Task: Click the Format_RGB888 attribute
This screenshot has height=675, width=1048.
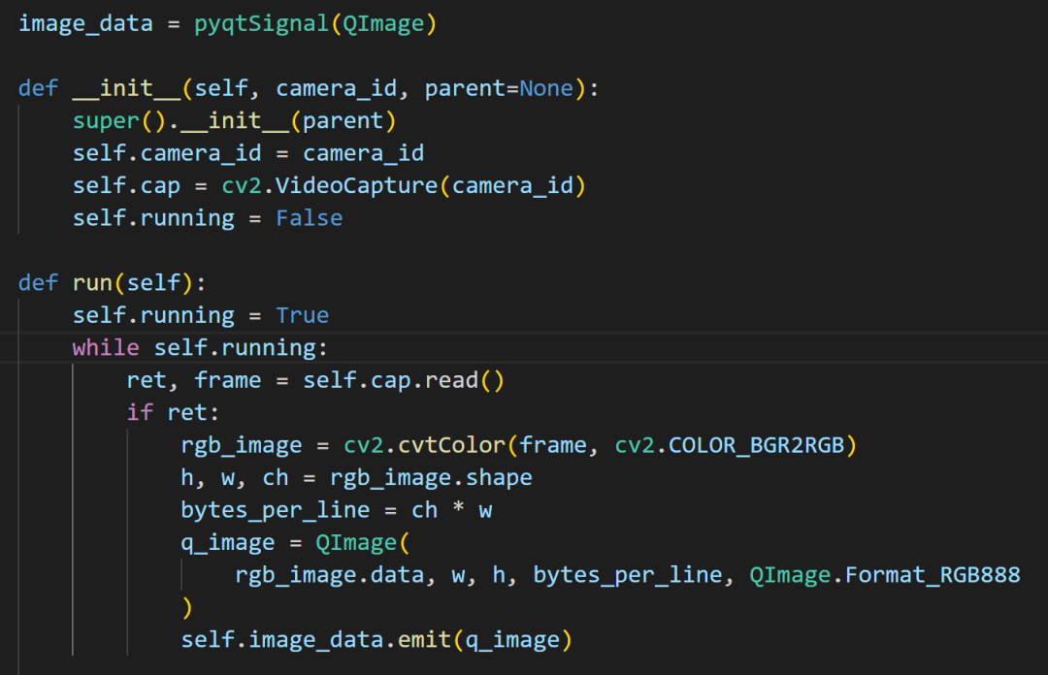Action: click(x=933, y=575)
